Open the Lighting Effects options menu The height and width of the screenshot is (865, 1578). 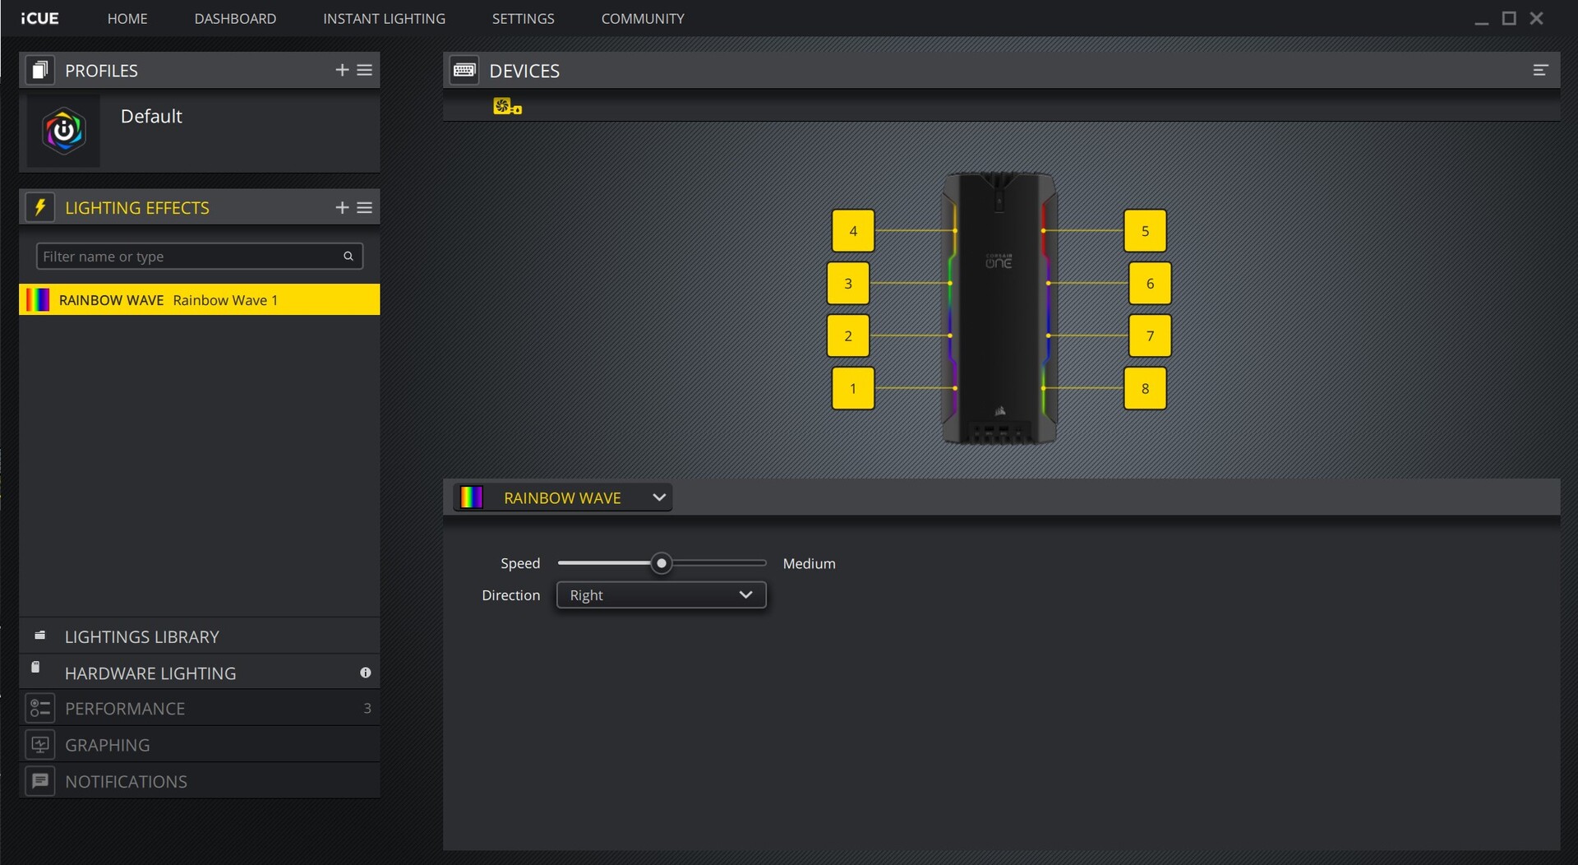pyautogui.click(x=365, y=208)
